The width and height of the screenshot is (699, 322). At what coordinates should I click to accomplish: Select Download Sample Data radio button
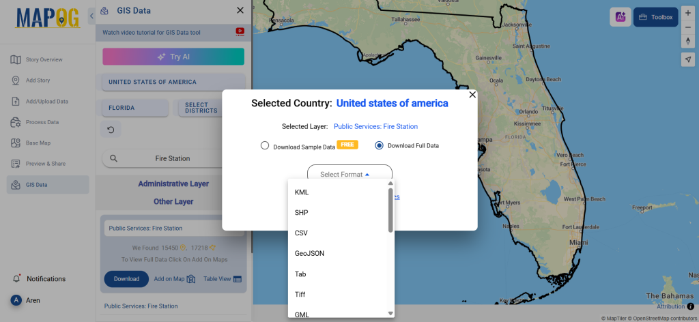(265, 145)
